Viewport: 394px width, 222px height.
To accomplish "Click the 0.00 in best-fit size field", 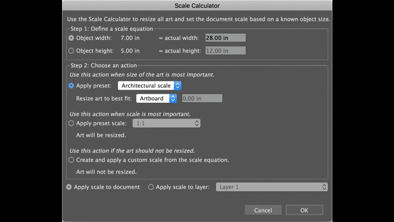I will click(202, 99).
